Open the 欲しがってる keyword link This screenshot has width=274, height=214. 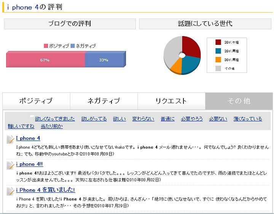point(94,119)
